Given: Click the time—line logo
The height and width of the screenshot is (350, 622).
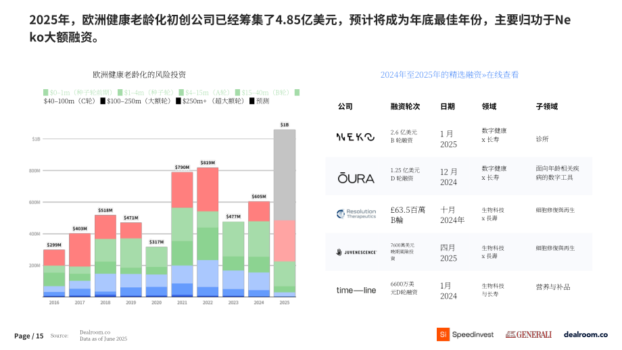Looking at the screenshot, I should pyautogui.click(x=356, y=290).
